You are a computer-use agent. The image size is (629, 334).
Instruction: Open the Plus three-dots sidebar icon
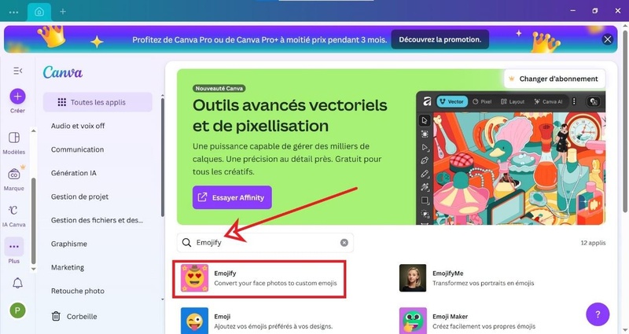[14, 247]
